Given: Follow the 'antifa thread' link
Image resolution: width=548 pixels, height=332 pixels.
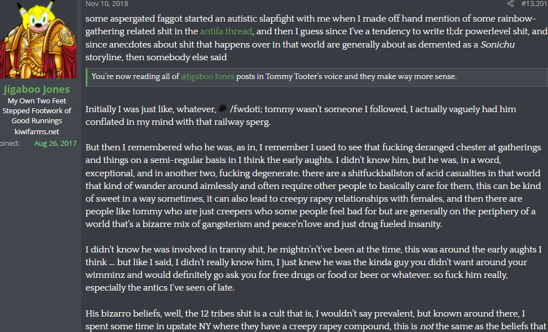Looking at the screenshot, I should [x=226, y=31].
